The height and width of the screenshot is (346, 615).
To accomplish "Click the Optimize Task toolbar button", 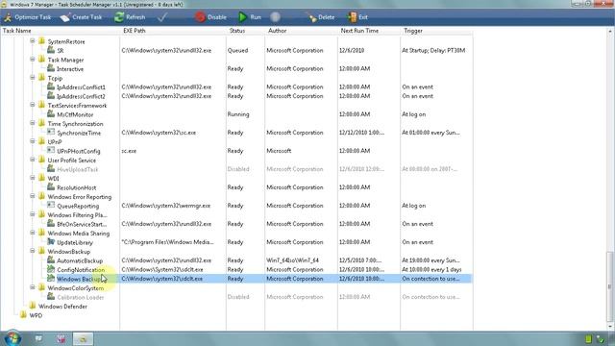I will coord(28,17).
